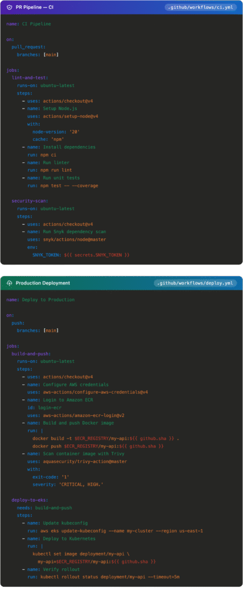The image size is (243, 598).
Task: Select the PR Pipeline — CI header title
Action: click(x=34, y=7)
